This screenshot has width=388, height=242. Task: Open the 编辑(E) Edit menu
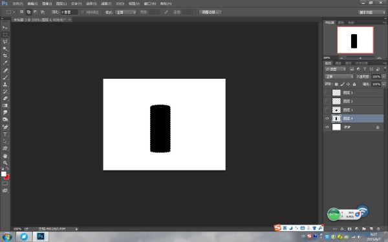click(x=32, y=3)
